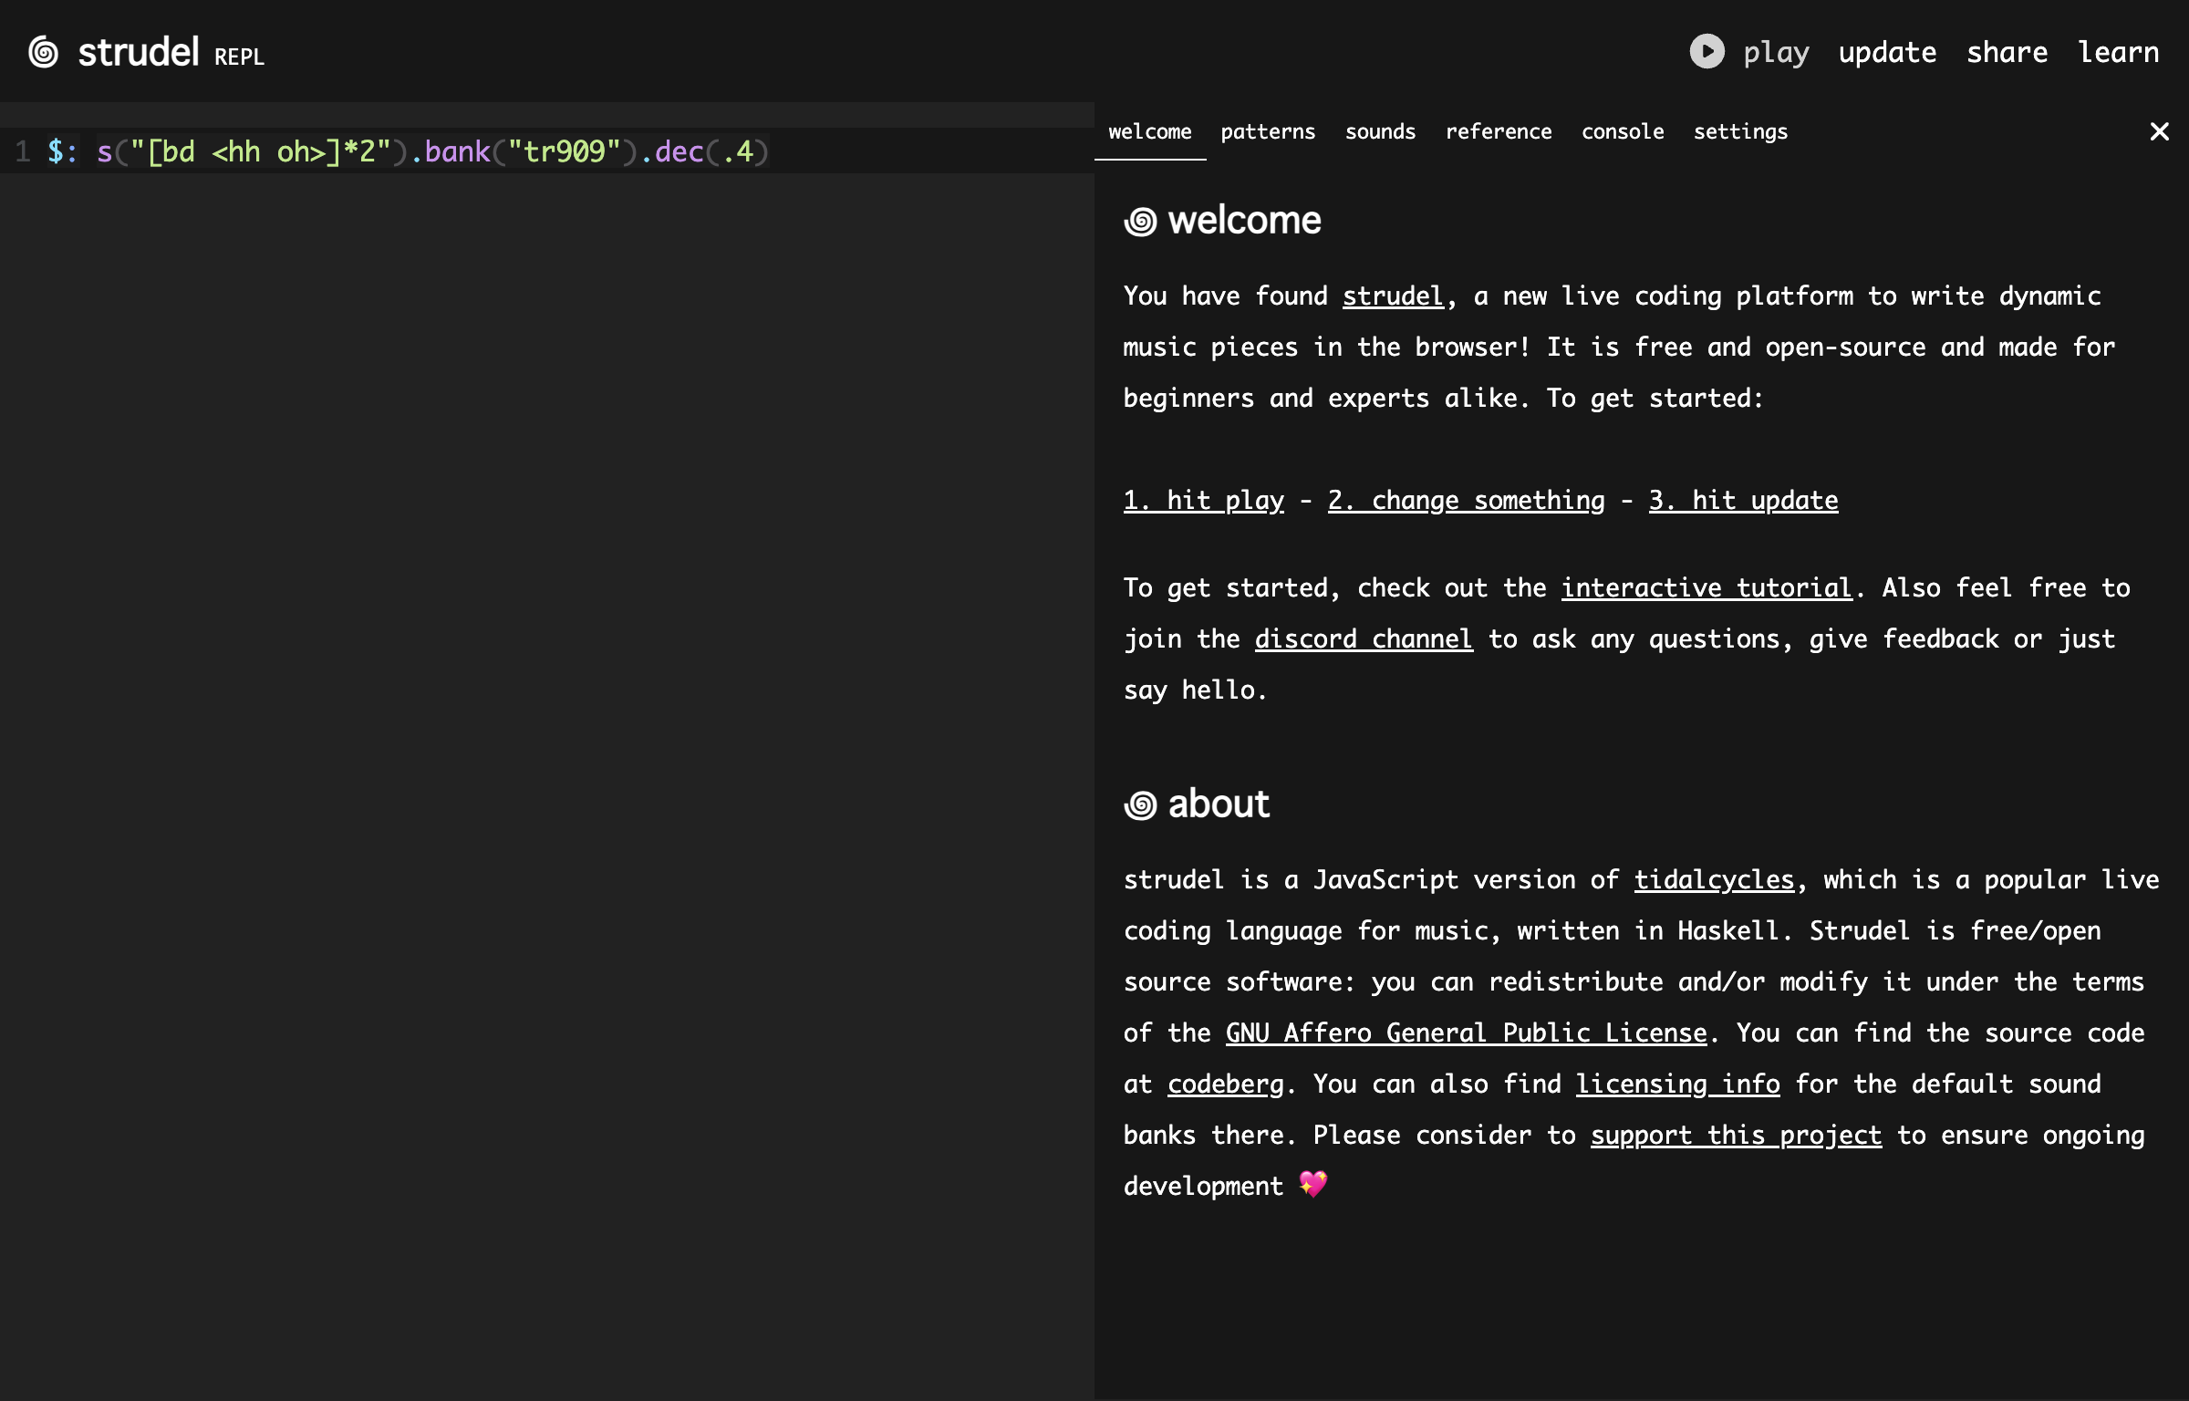Show the console tab
Viewport: 2189px width, 1401px height.
point(1623,132)
